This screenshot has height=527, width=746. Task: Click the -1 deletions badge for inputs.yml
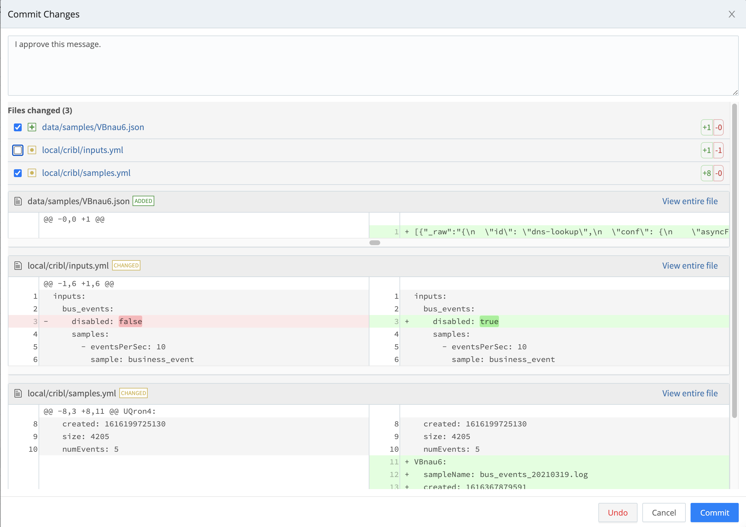pyautogui.click(x=718, y=150)
